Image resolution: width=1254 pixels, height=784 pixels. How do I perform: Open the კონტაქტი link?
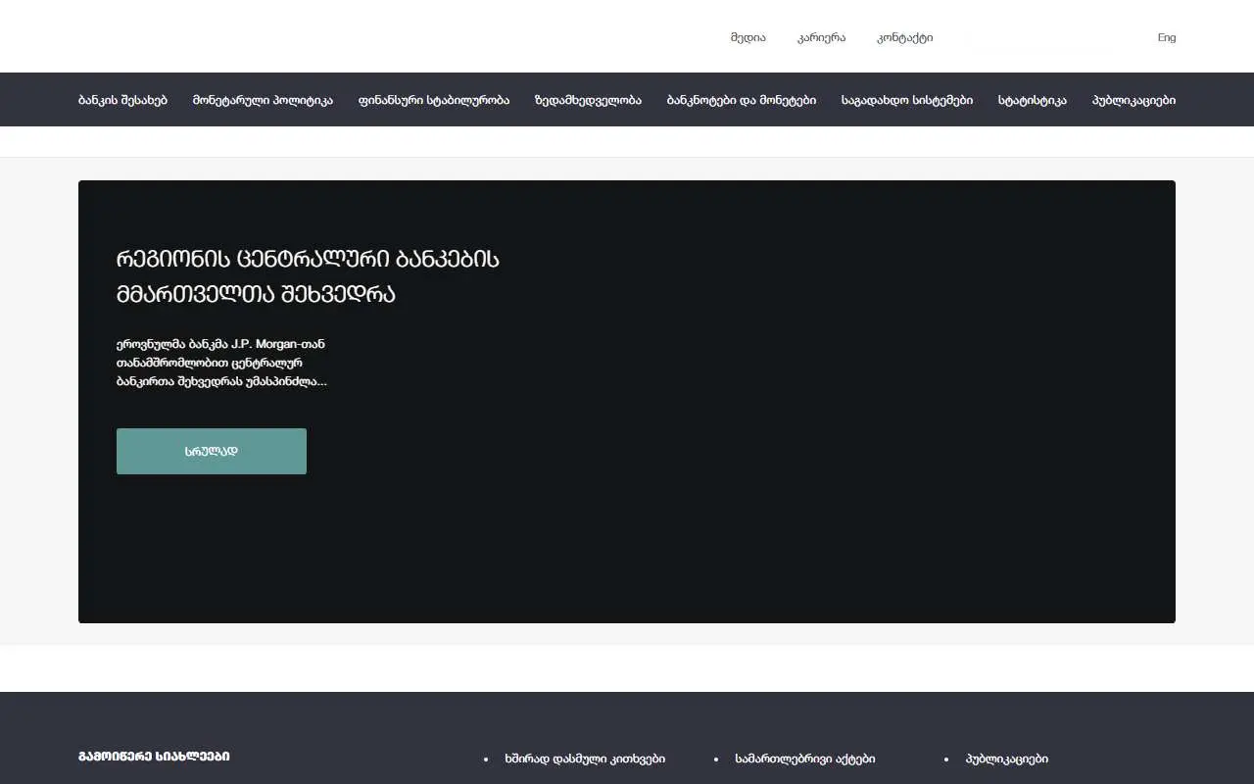(904, 38)
